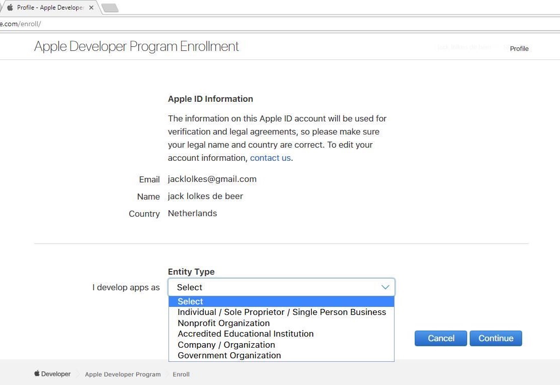Click the Apple logo favicon on browser tab
The image size is (560, 385).
coord(11,7)
